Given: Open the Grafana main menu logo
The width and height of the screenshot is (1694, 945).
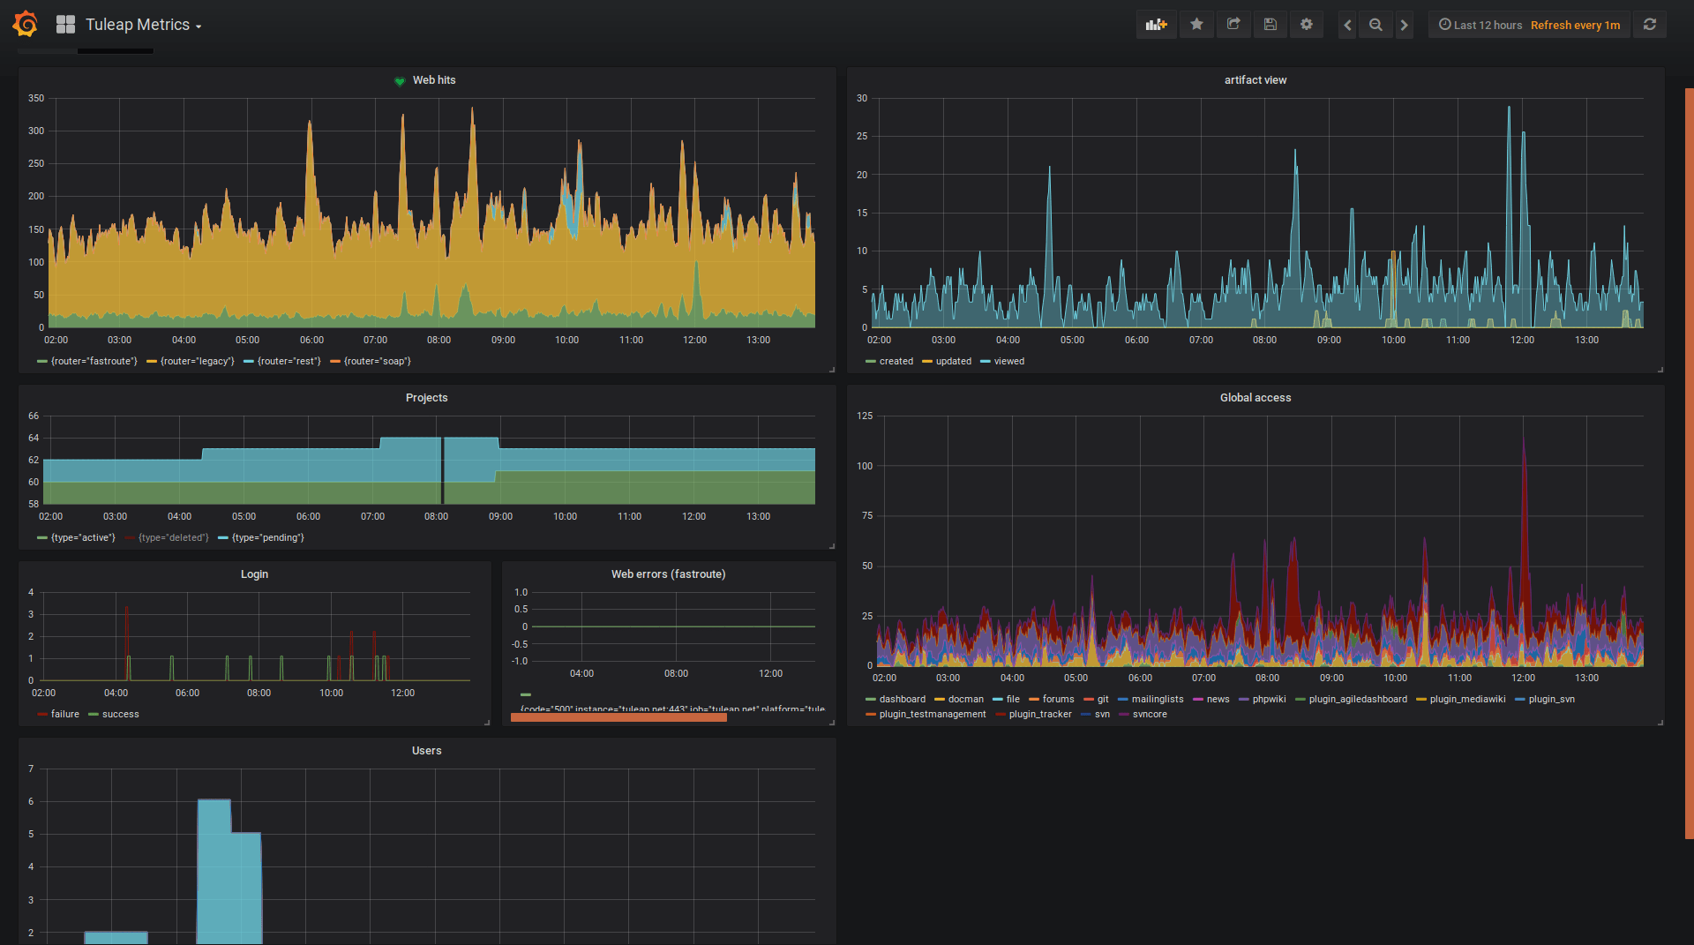Looking at the screenshot, I should tap(25, 24).
